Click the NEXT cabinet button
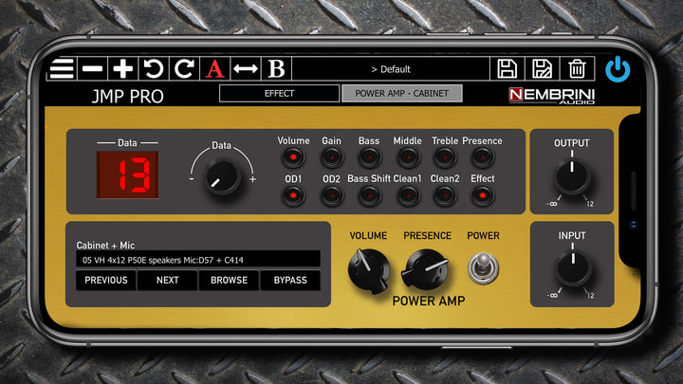683x384 pixels. click(168, 280)
